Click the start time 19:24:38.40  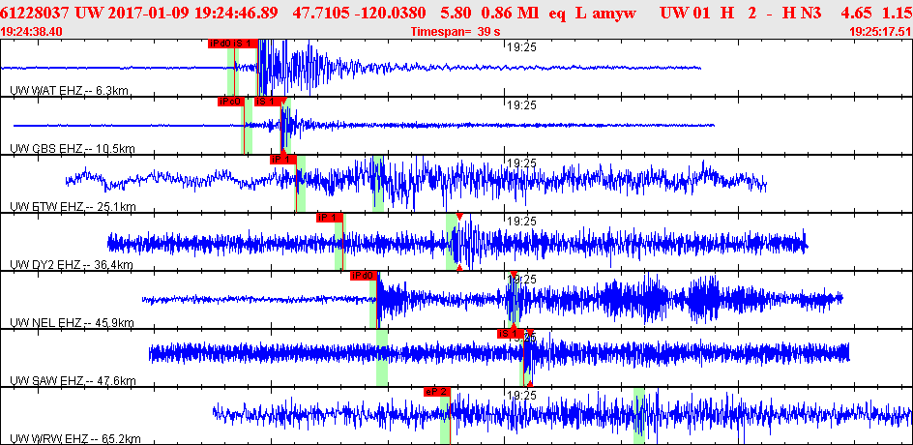[32, 32]
